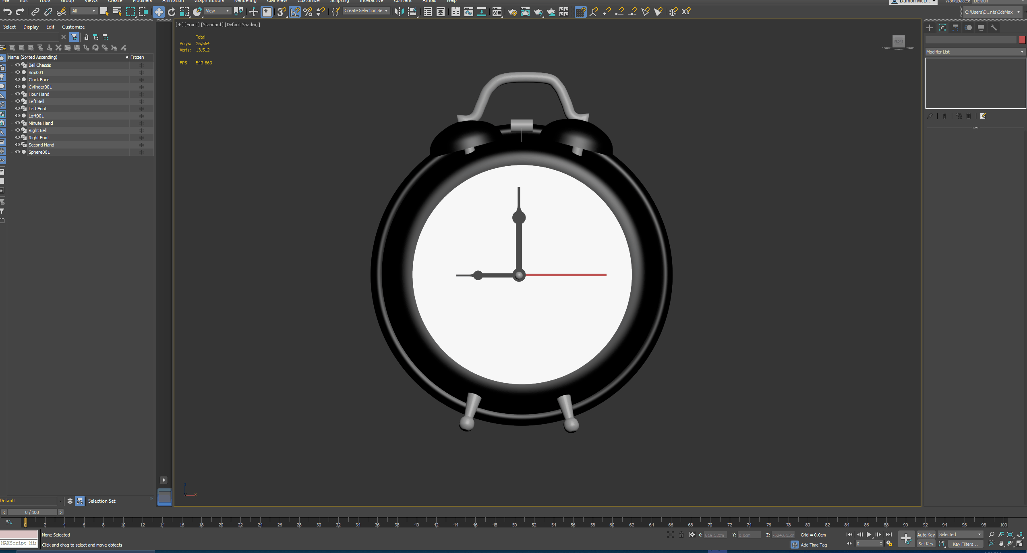Enable Auto Key animation mode
The width and height of the screenshot is (1027, 553).
[926, 534]
